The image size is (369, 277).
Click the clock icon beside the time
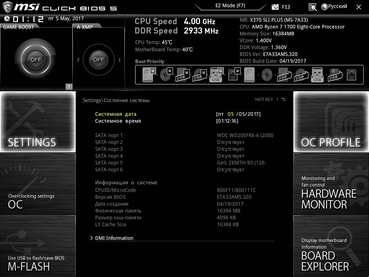click(7, 18)
